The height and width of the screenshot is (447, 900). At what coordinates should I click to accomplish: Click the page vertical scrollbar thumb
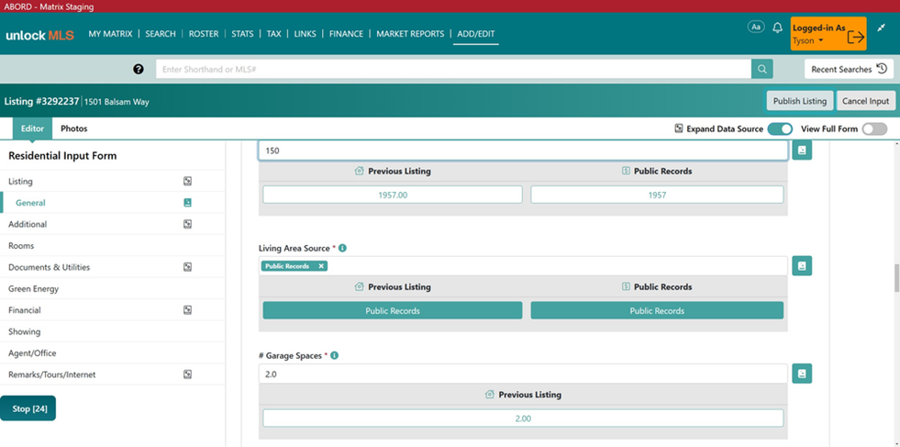point(896,279)
